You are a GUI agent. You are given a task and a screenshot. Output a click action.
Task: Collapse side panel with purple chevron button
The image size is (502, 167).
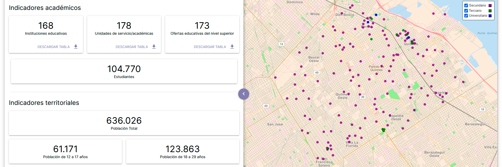point(243,94)
